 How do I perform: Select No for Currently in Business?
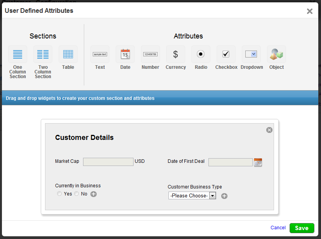[x=76, y=194]
